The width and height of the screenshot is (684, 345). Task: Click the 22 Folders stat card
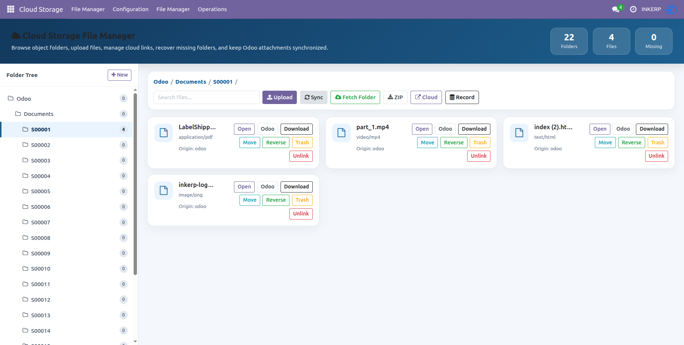(x=569, y=41)
